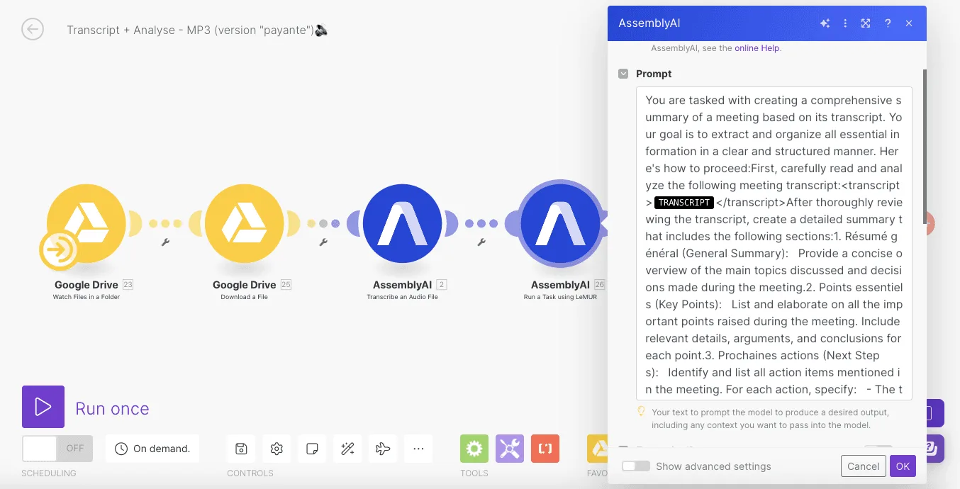Open scenario settings gear icon
960x489 pixels.
pyautogui.click(x=277, y=449)
